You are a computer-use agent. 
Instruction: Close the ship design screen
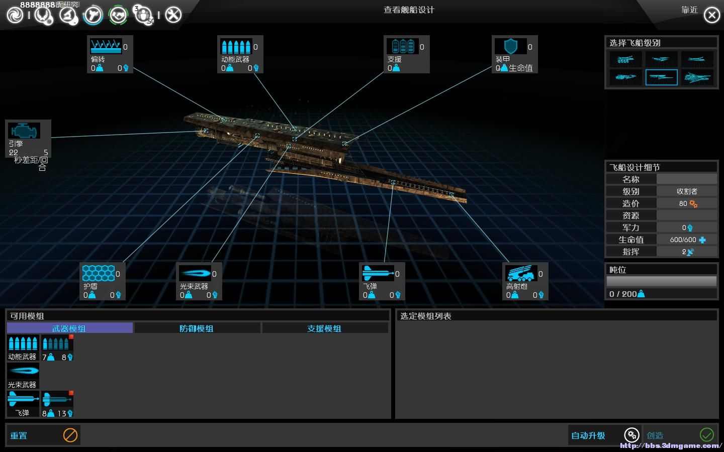coord(711,16)
